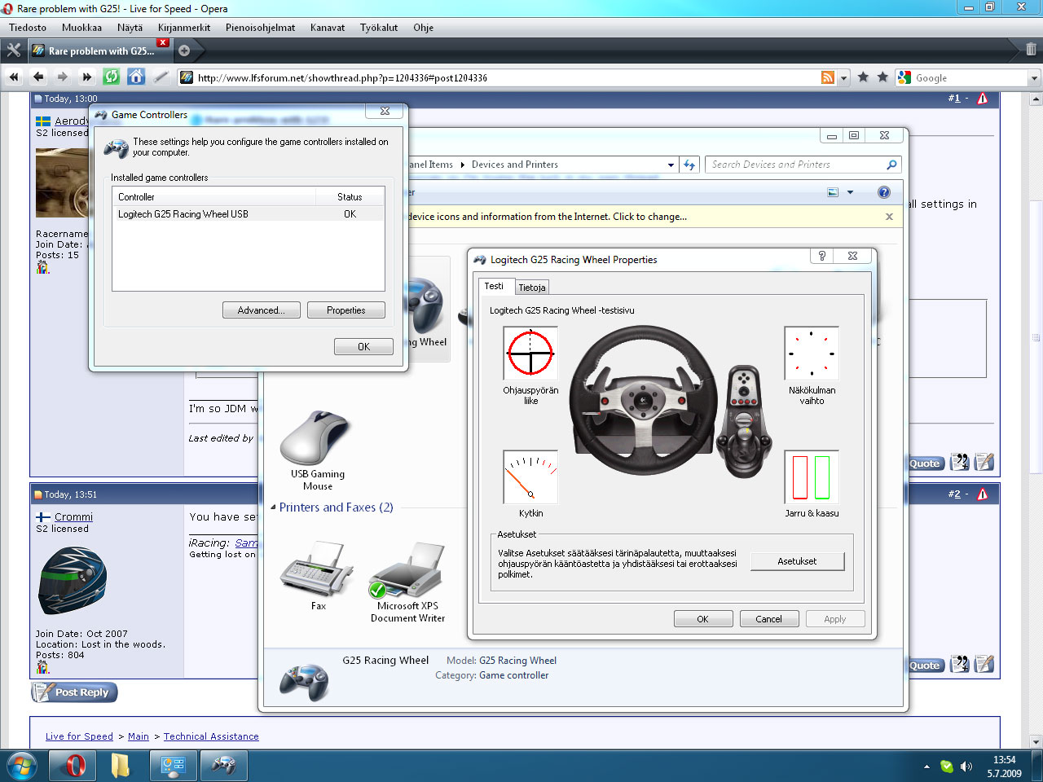This screenshot has height=782, width=1043.
Task: Click Cancel in G25 Properties dialog
Action: click(768, 619)
